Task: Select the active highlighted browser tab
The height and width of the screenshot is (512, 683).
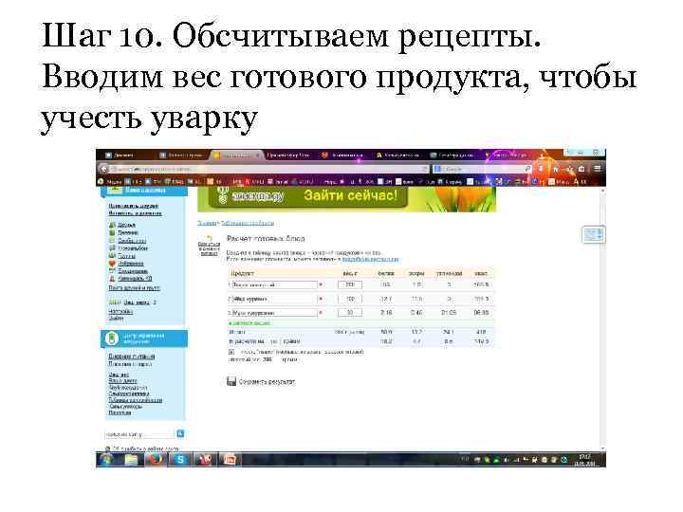Action: coord(237,155)
